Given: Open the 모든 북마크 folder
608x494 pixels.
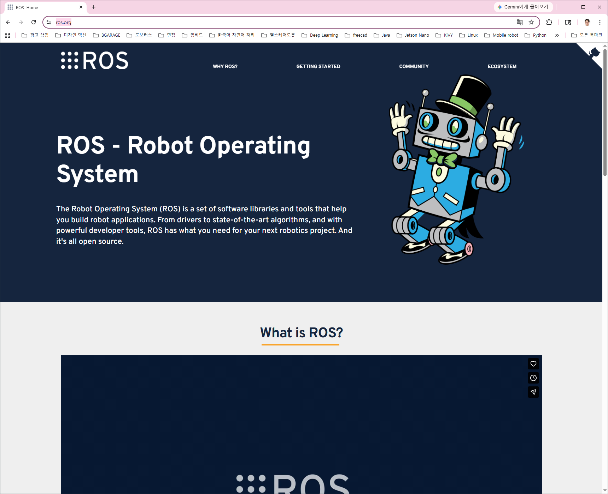Looking at the screenshot, I should [587, 35].
